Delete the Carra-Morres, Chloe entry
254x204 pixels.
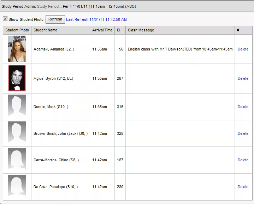243,160
